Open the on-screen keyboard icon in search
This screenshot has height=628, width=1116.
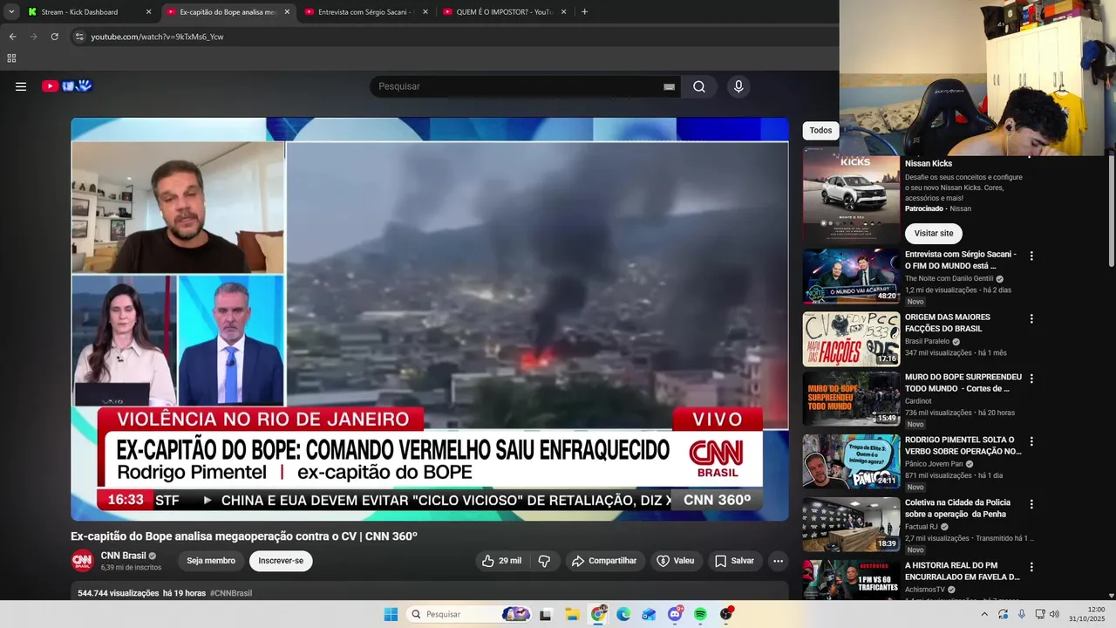(669, 86)
